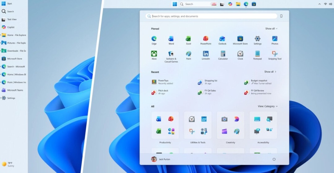
Task: Open Settings from pinned apps
Action: (x=257, y=40)
